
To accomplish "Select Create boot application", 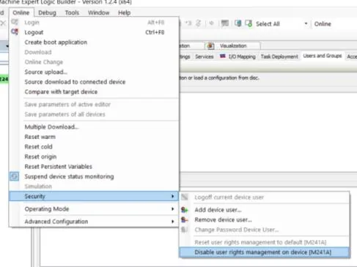I will 94,42.
